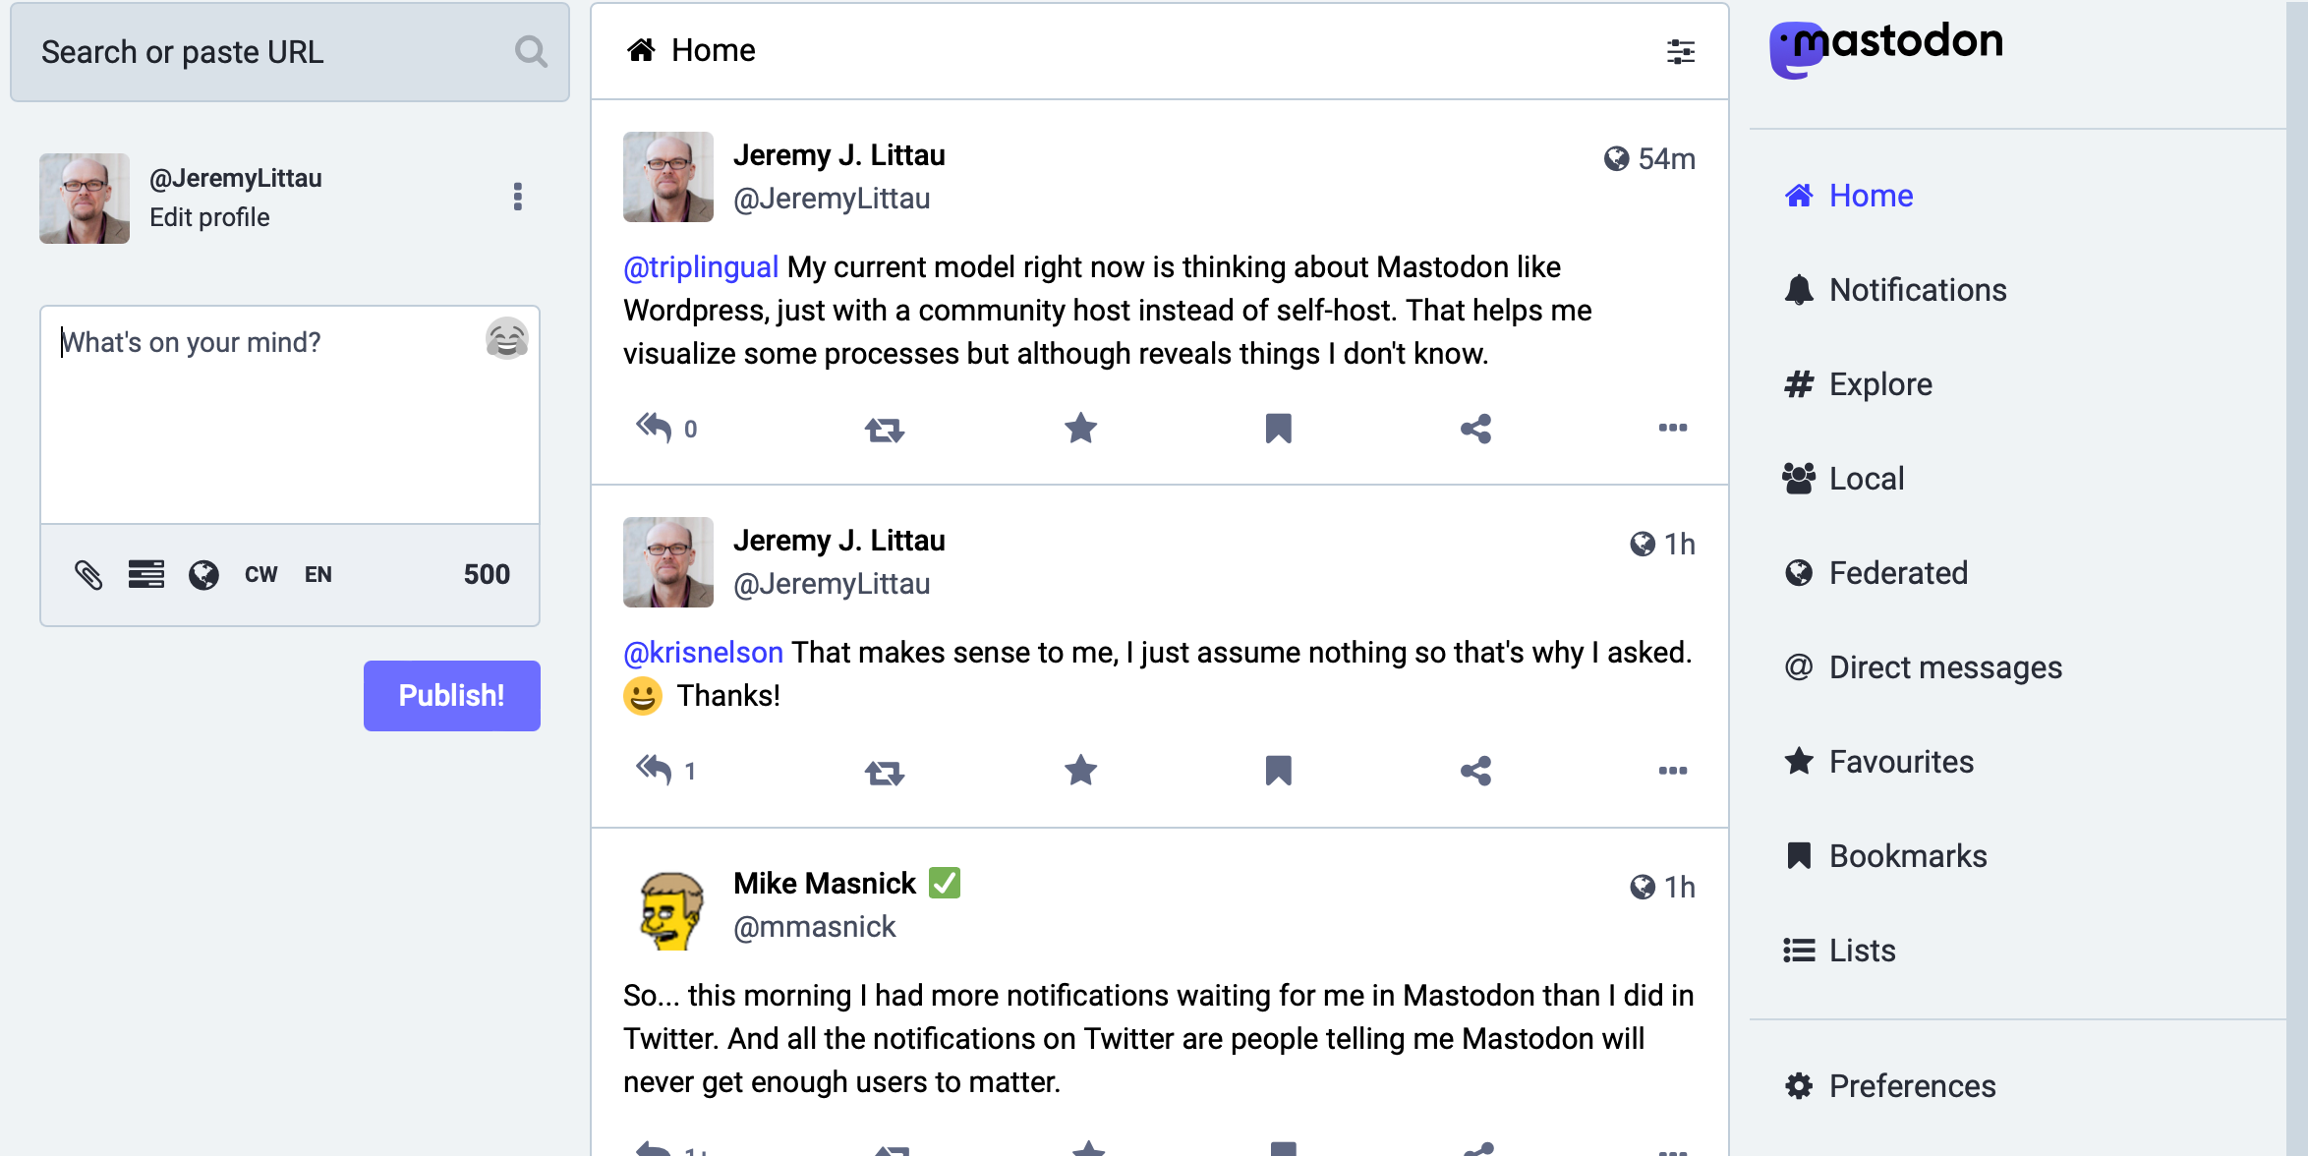Share Jeremy's reply to @krisnelson

(x=1474, y=771)
